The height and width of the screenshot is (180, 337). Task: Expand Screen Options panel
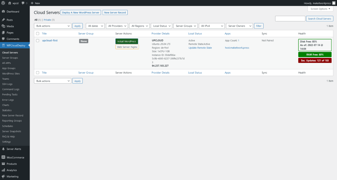pyautogui.click(x=320, y=9)
